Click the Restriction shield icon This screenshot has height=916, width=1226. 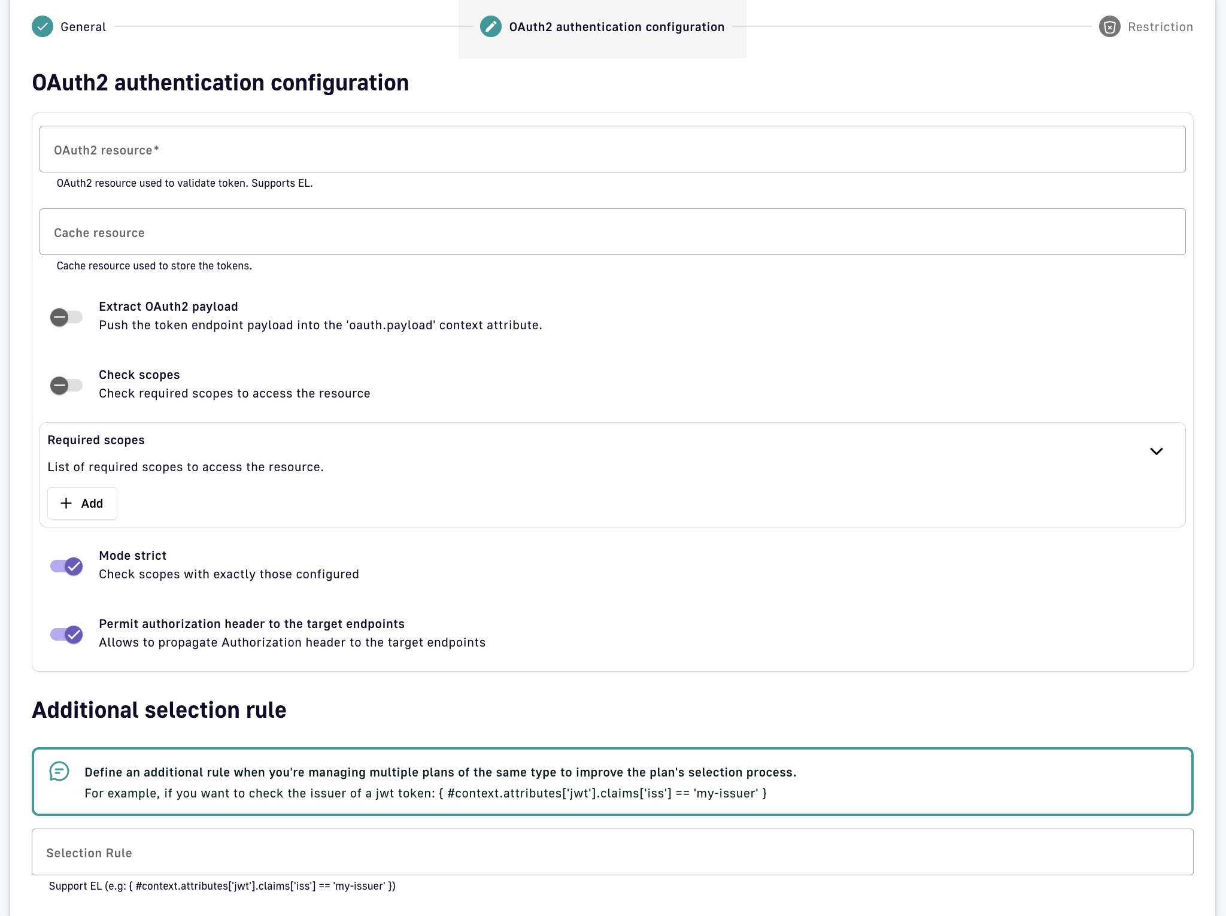coord(1110,26)
